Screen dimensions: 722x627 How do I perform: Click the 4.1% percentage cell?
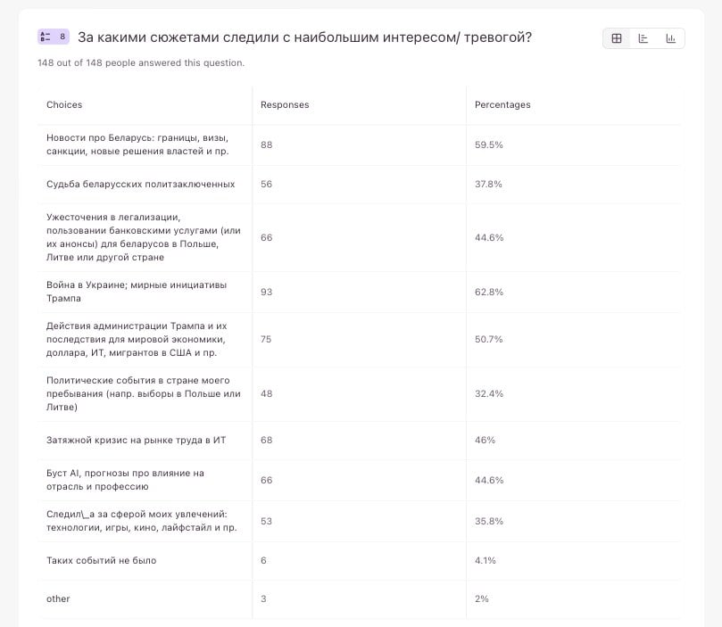click(x=485, y=560)
